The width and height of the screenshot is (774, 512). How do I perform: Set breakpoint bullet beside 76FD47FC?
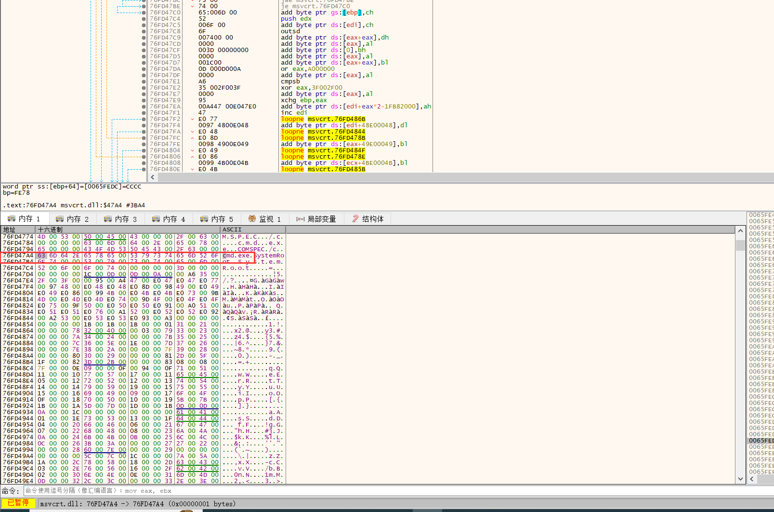(x=144, y=138)
